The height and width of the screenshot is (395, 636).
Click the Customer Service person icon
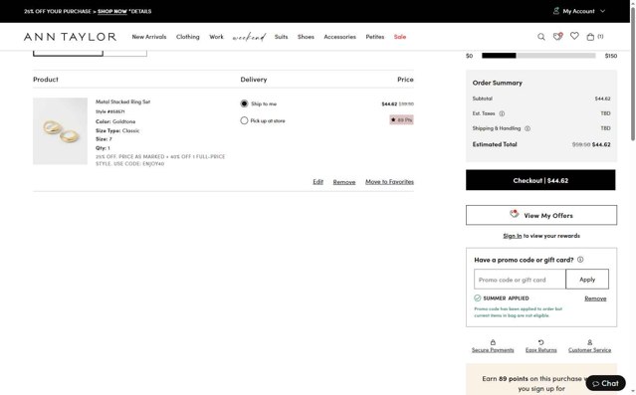(x=590, y=342)
